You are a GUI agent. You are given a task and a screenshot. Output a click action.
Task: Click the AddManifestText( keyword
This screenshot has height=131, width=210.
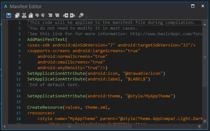click(47, 39)
